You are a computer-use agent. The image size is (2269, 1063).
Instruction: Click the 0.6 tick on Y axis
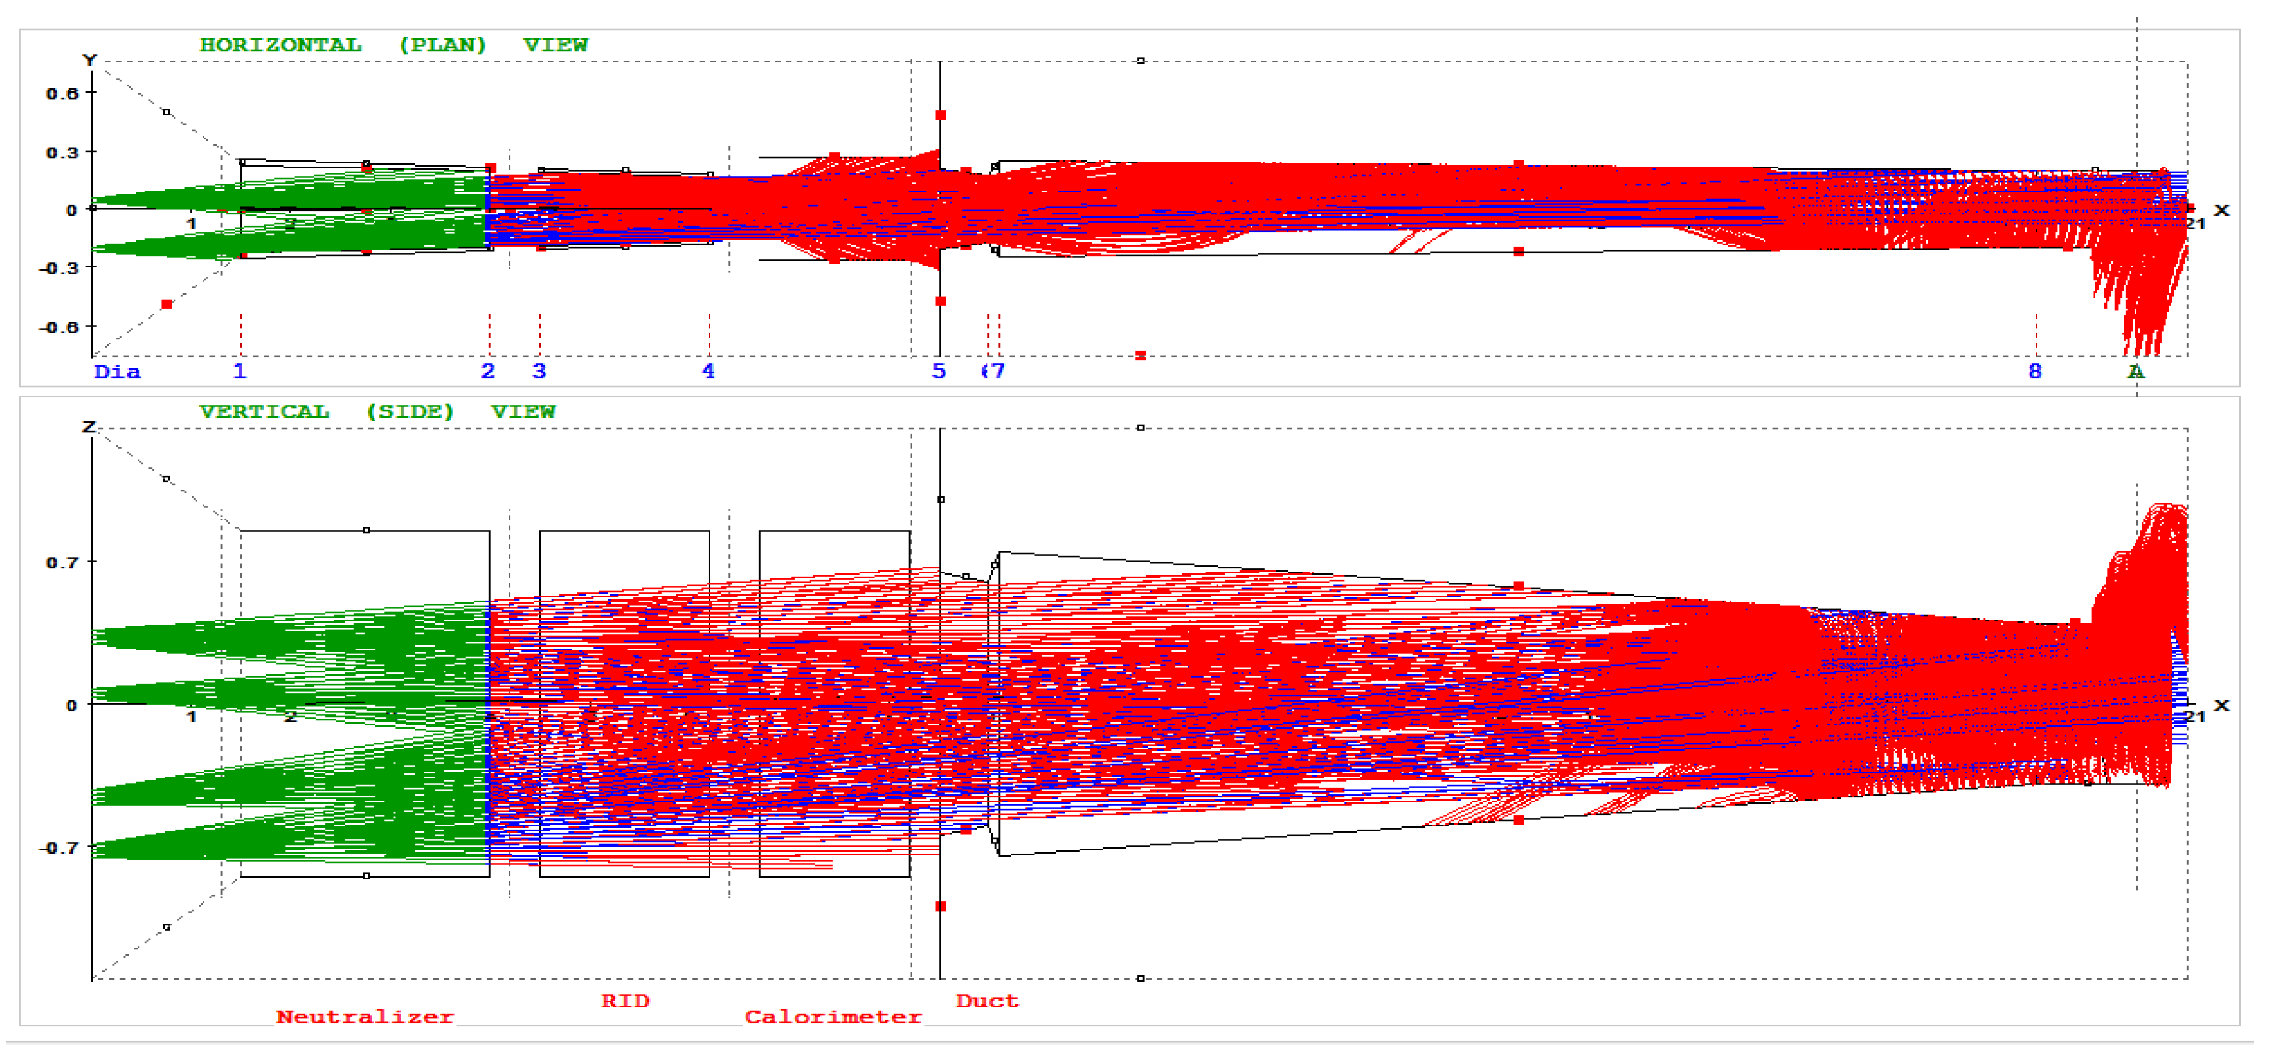pos(62,93)
